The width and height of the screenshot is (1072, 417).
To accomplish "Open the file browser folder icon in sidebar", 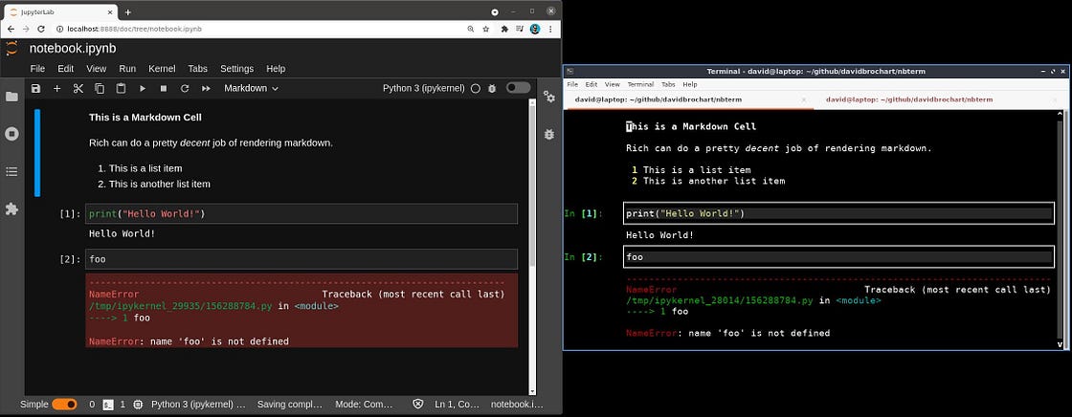I will (11, 97).
